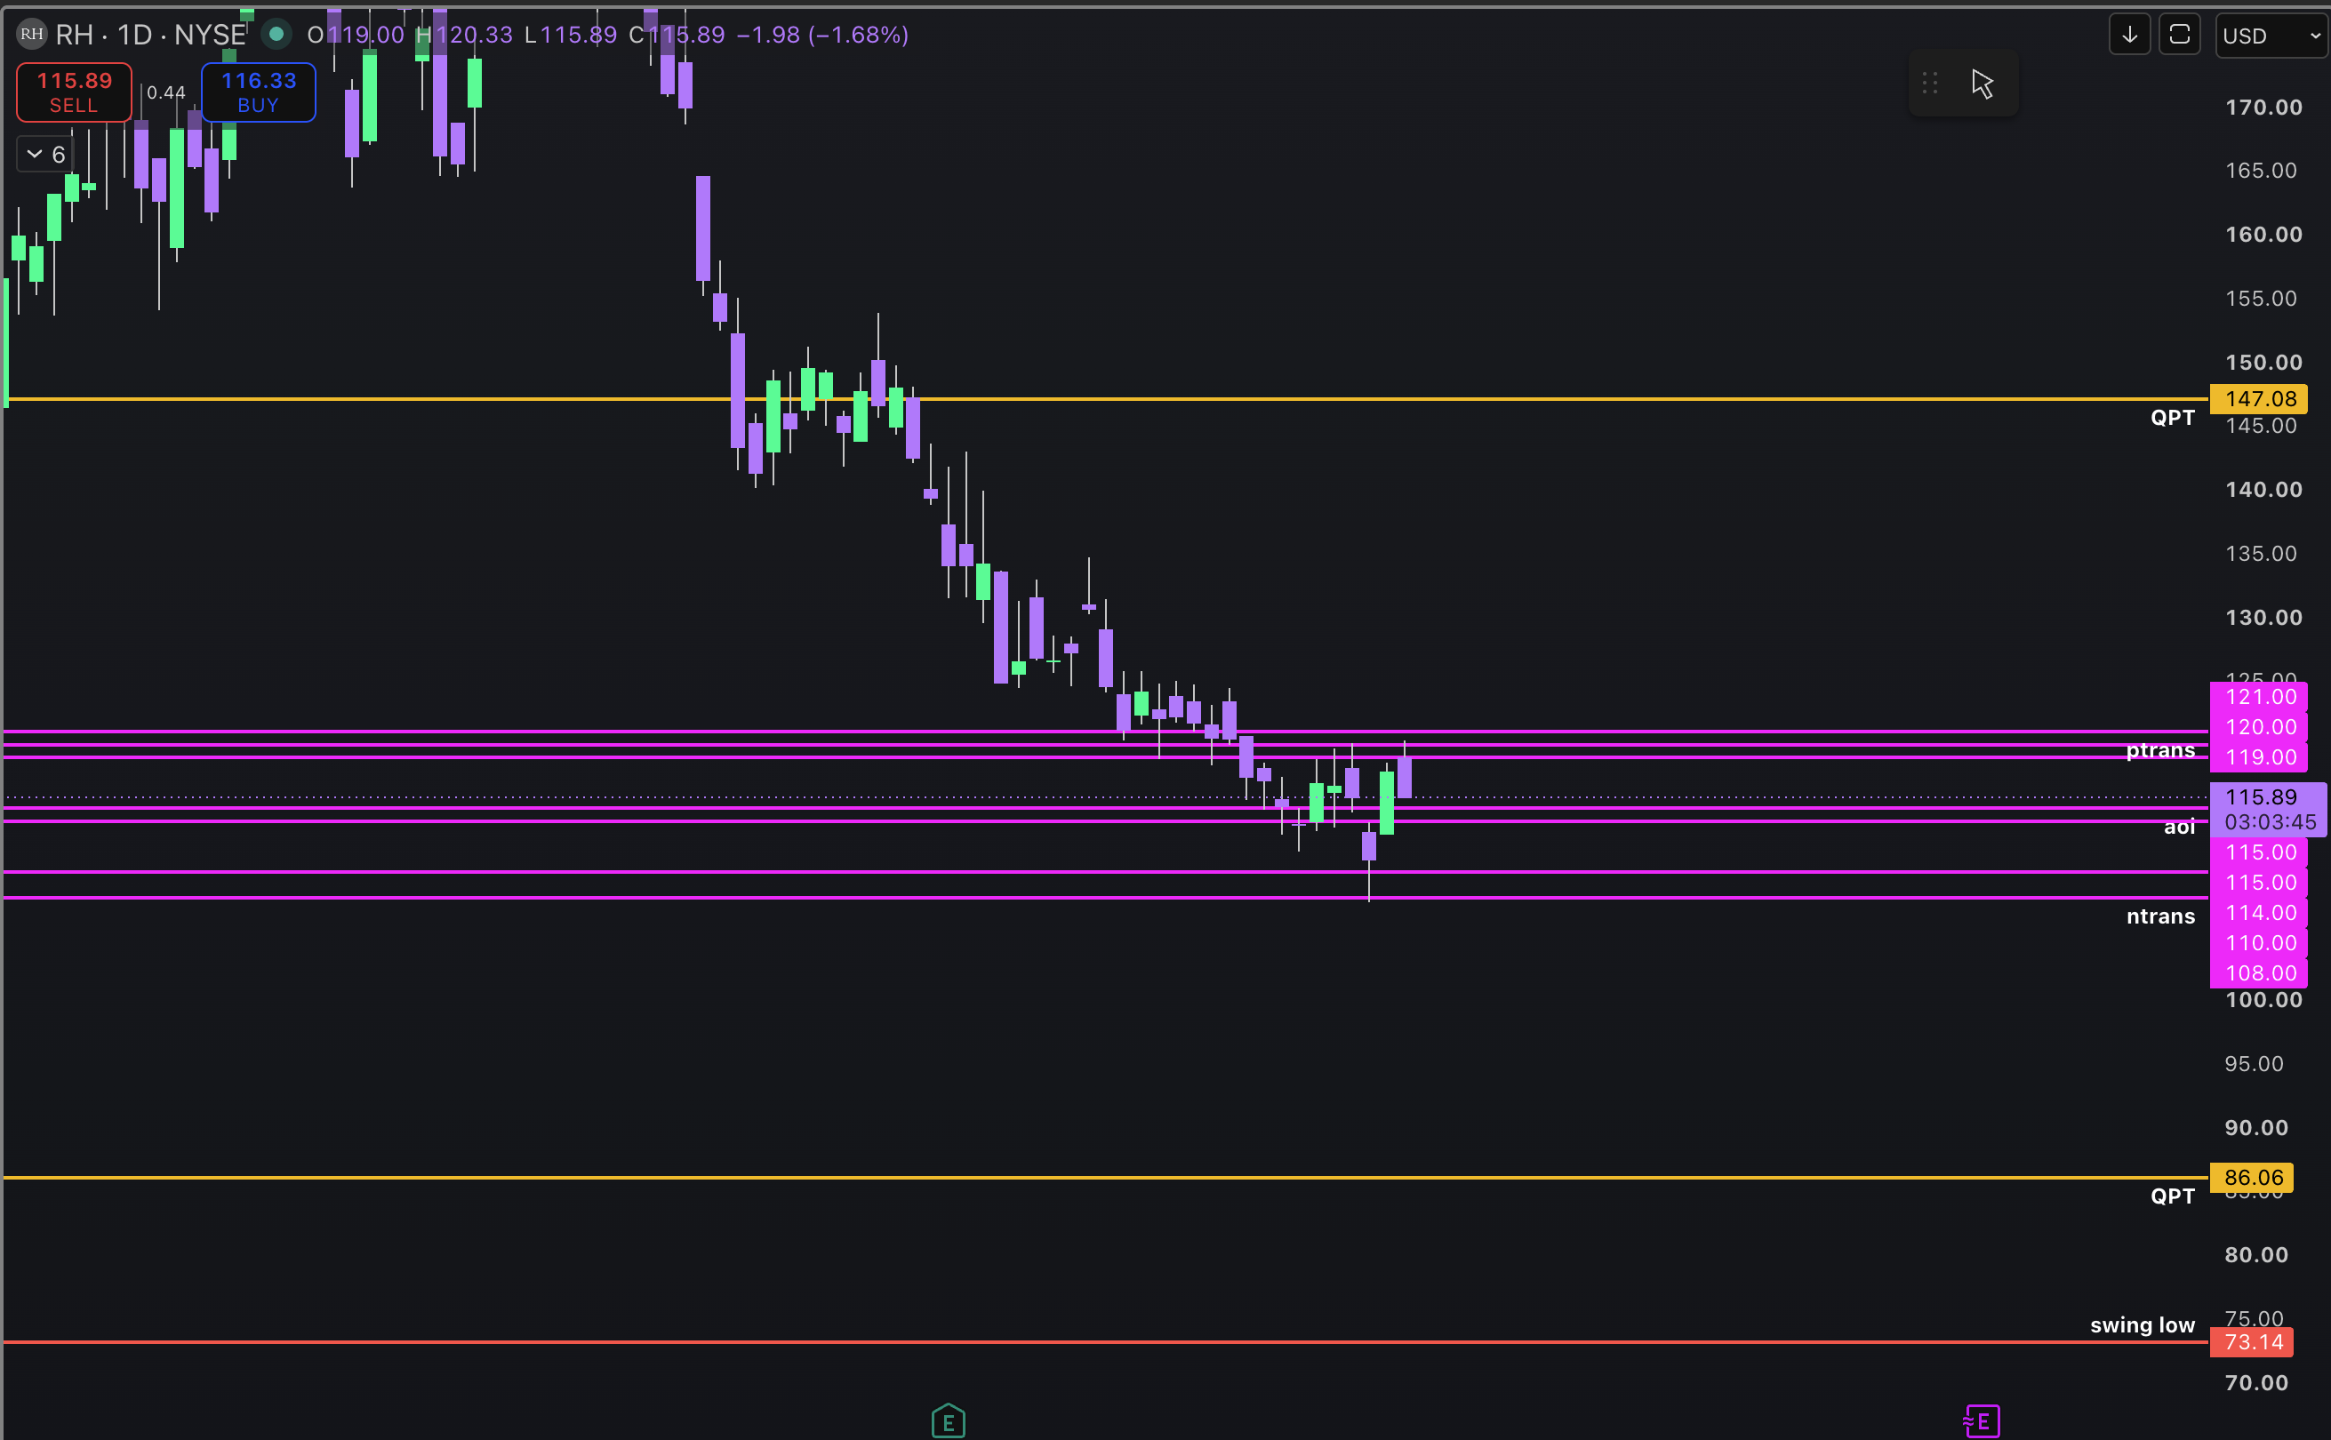This screenshot has height=1440, width=2331.
Task: Click the 0.44 spread value
Action: point(165,92)
